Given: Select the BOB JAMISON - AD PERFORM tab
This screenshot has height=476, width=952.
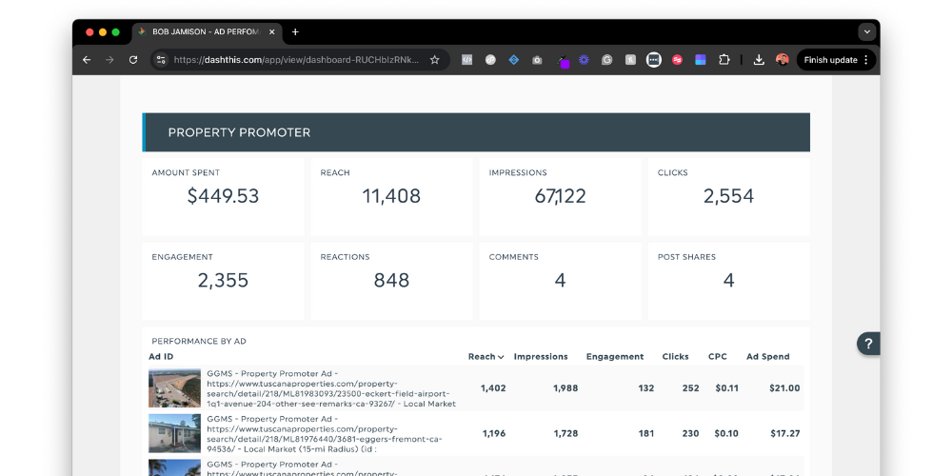Looking at the screenshot, I should coord(207,32).
